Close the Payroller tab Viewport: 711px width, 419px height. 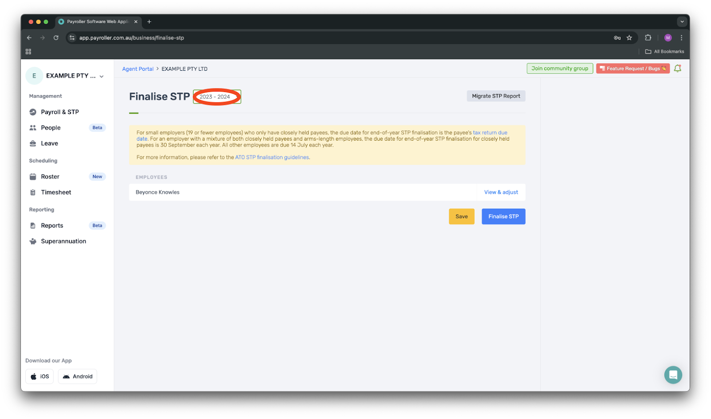coord(136,21)
